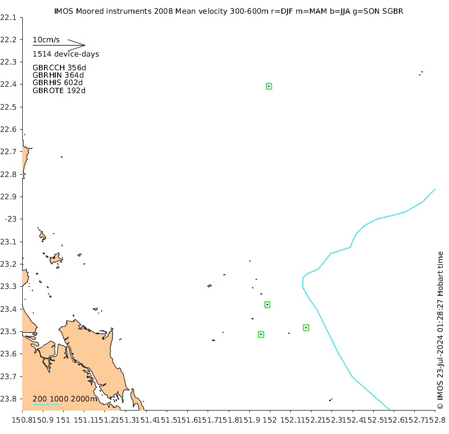Click the '22.4' latitude axis label
This screenshot has height=434, width=449.
[9, 85]
